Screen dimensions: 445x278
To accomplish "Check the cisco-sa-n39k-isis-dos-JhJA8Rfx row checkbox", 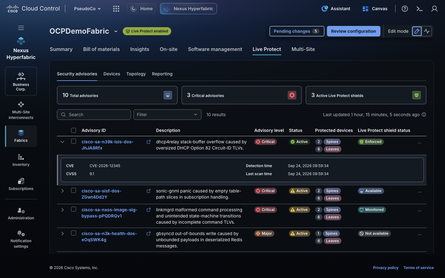I will click(74, 141).
